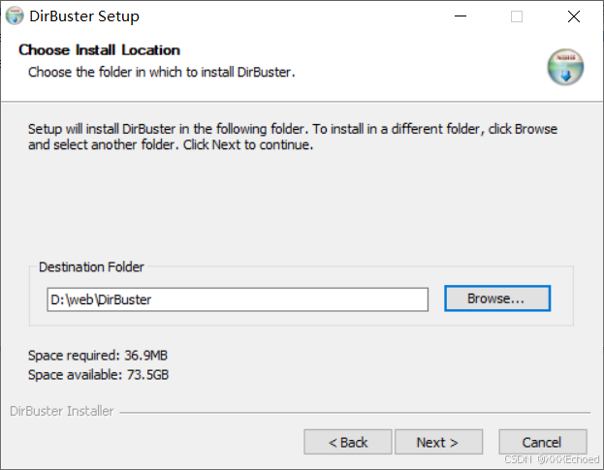Image resolution: width=604 pixels, height=470 pixels.
Task: Click the 'Setup will install DirBuster' instructions
Action: (x=293, y=137)
